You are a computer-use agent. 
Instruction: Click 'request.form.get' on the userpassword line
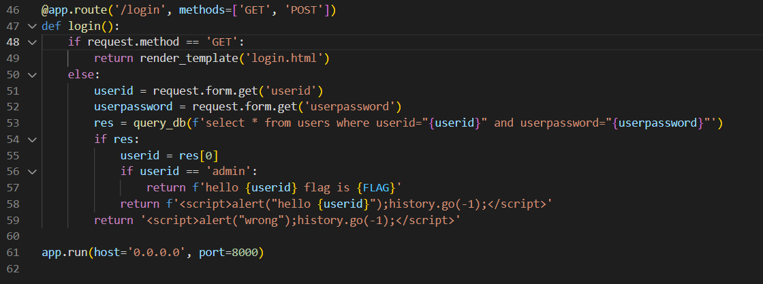coord(245,107)
